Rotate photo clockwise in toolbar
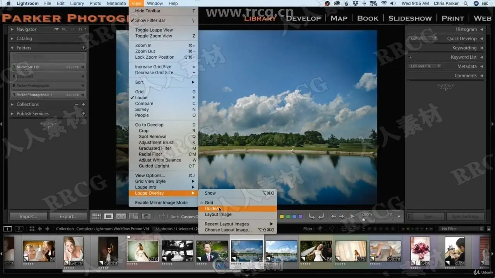 coord(321,217)
